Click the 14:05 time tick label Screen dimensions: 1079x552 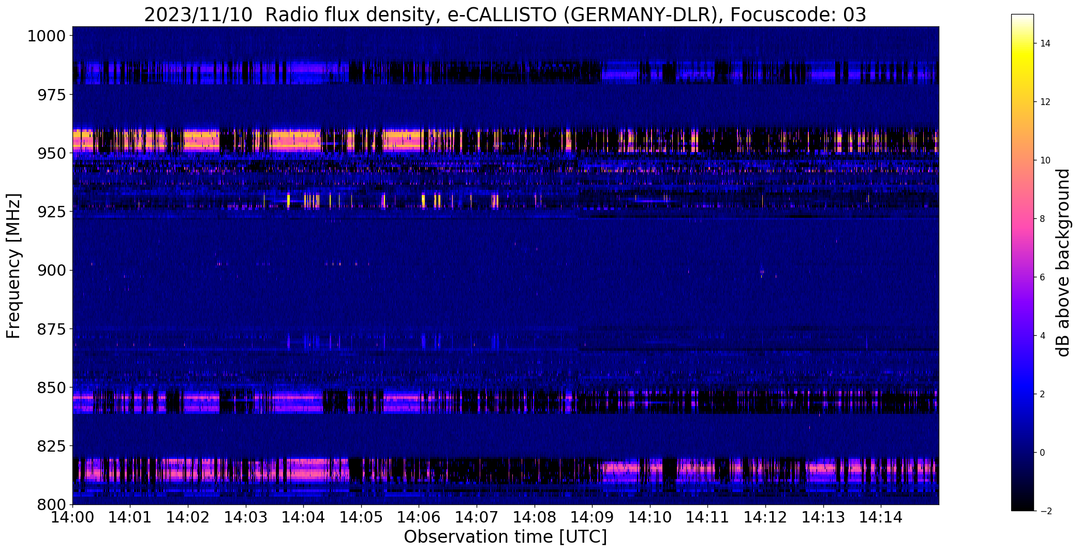(x=361, y=517)
